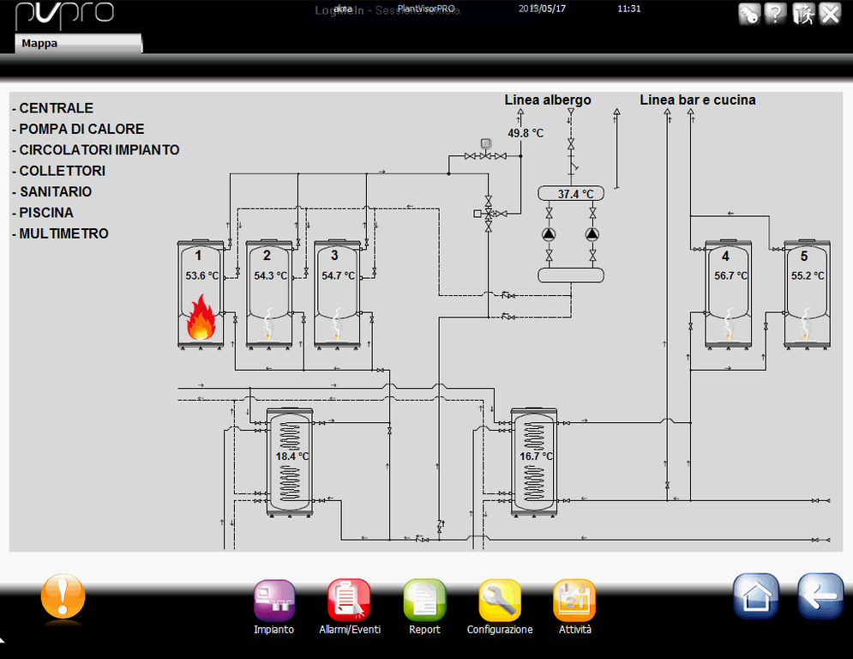Open the Report icon
853x659 pixels.
tap(424, 601)
